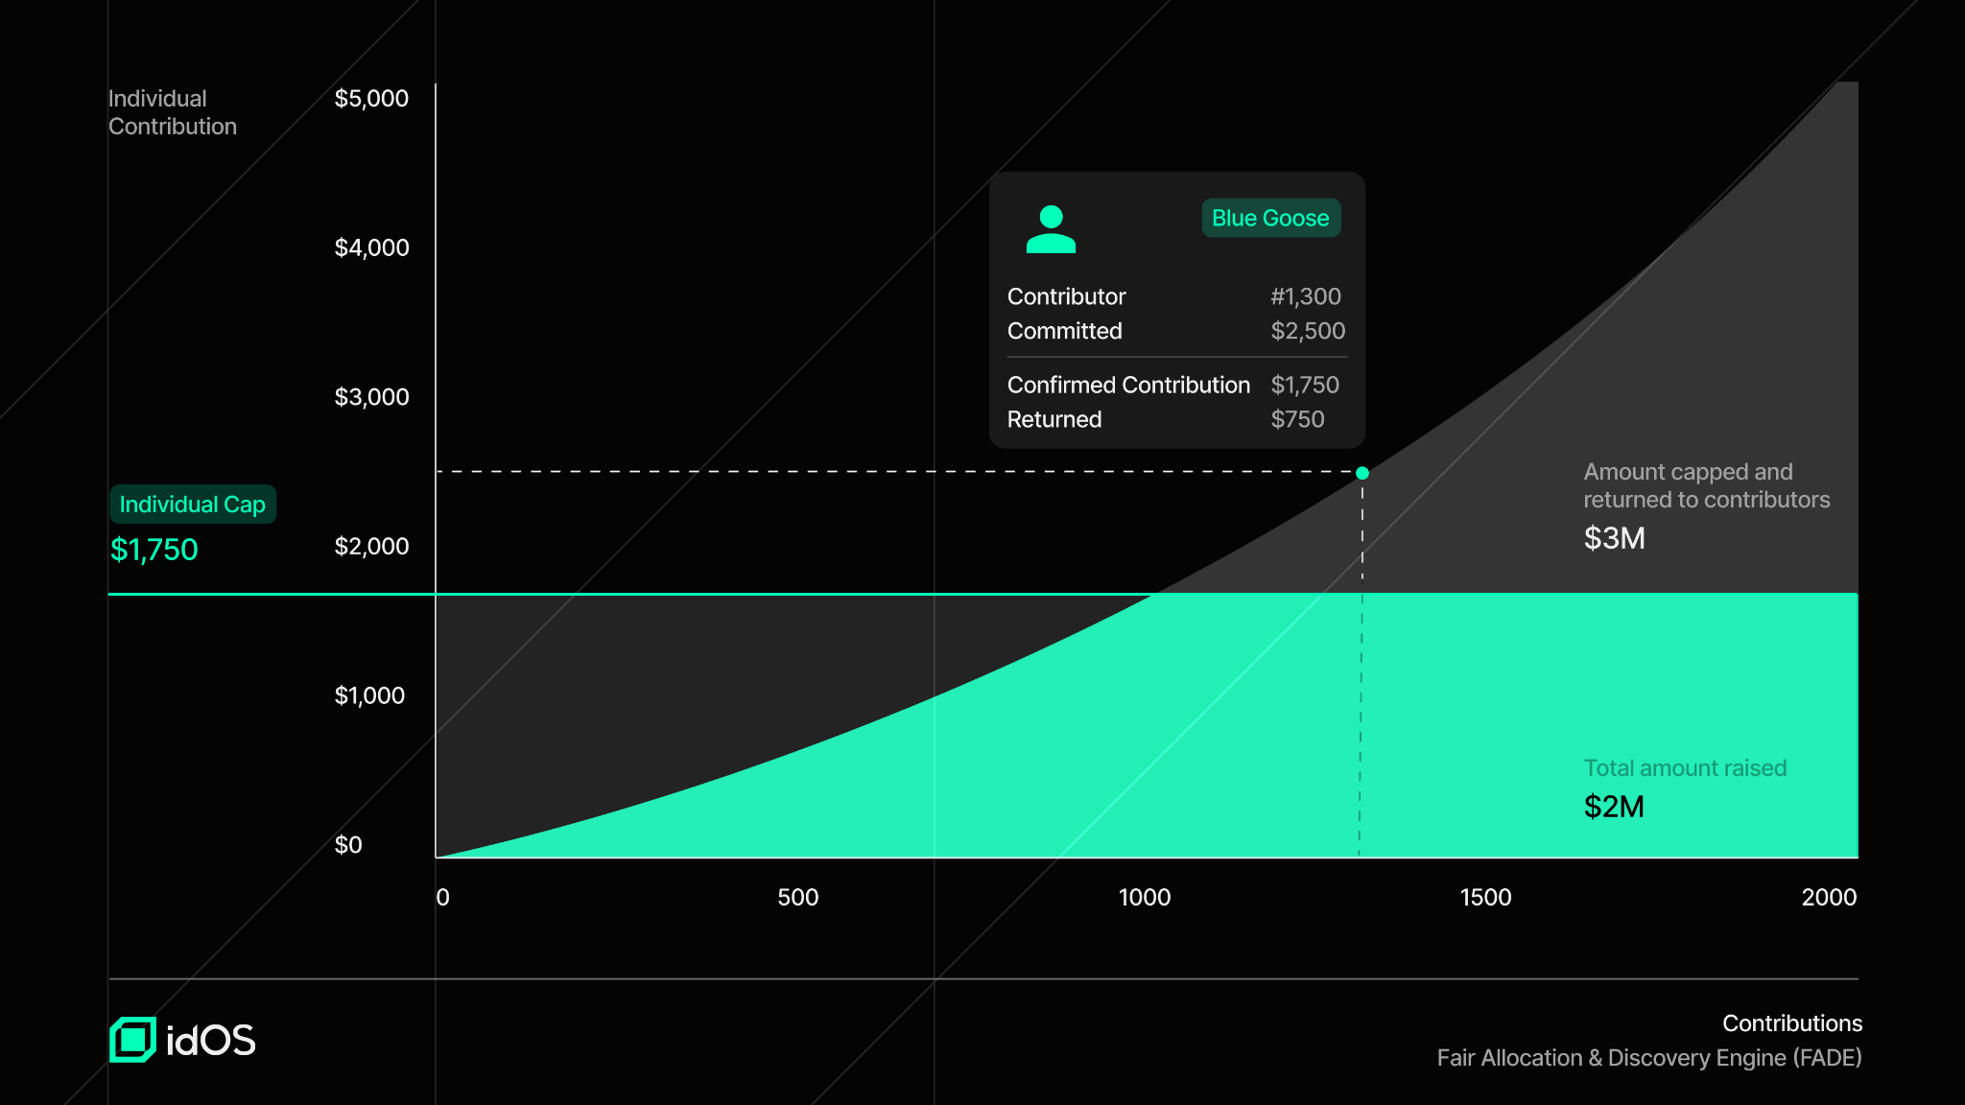Click the 2000 x-axis tick label
Viewport: 1965px width, 1105px height.
[x=1829, y=898]
